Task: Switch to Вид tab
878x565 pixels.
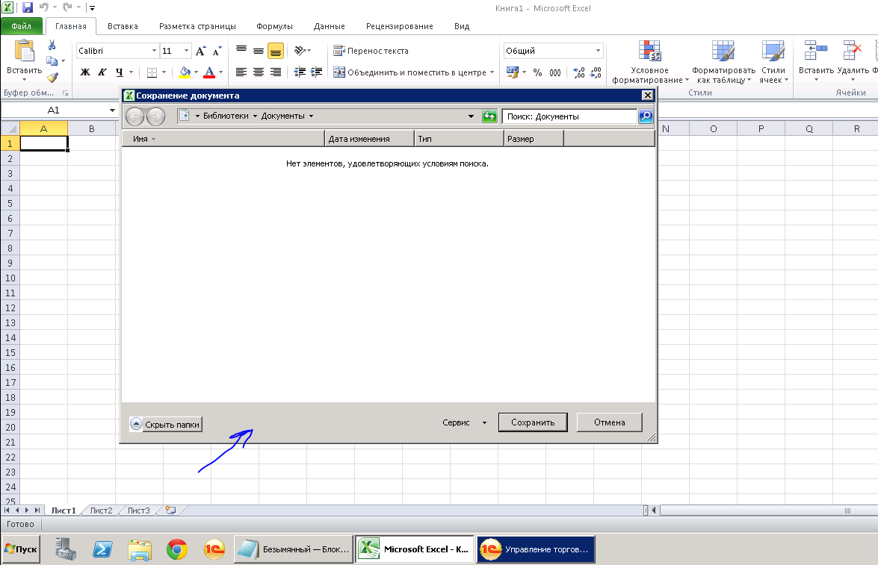Action: pyautogui.click(x=461, y=26)
